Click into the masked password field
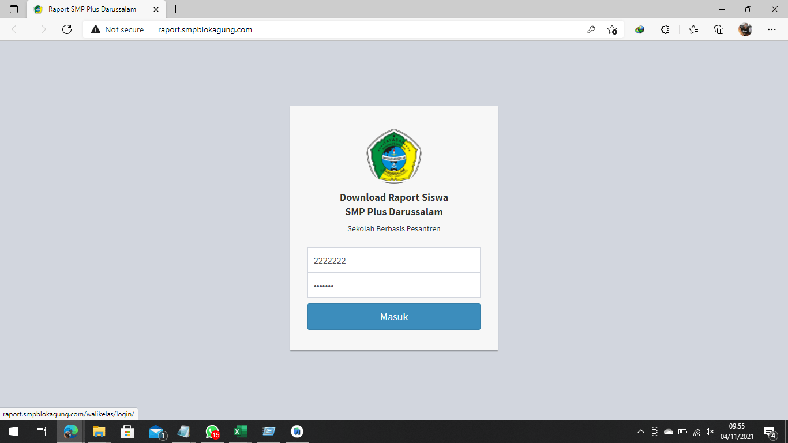The width and height of the screenshot is (788, 443). tap(394, 285)
